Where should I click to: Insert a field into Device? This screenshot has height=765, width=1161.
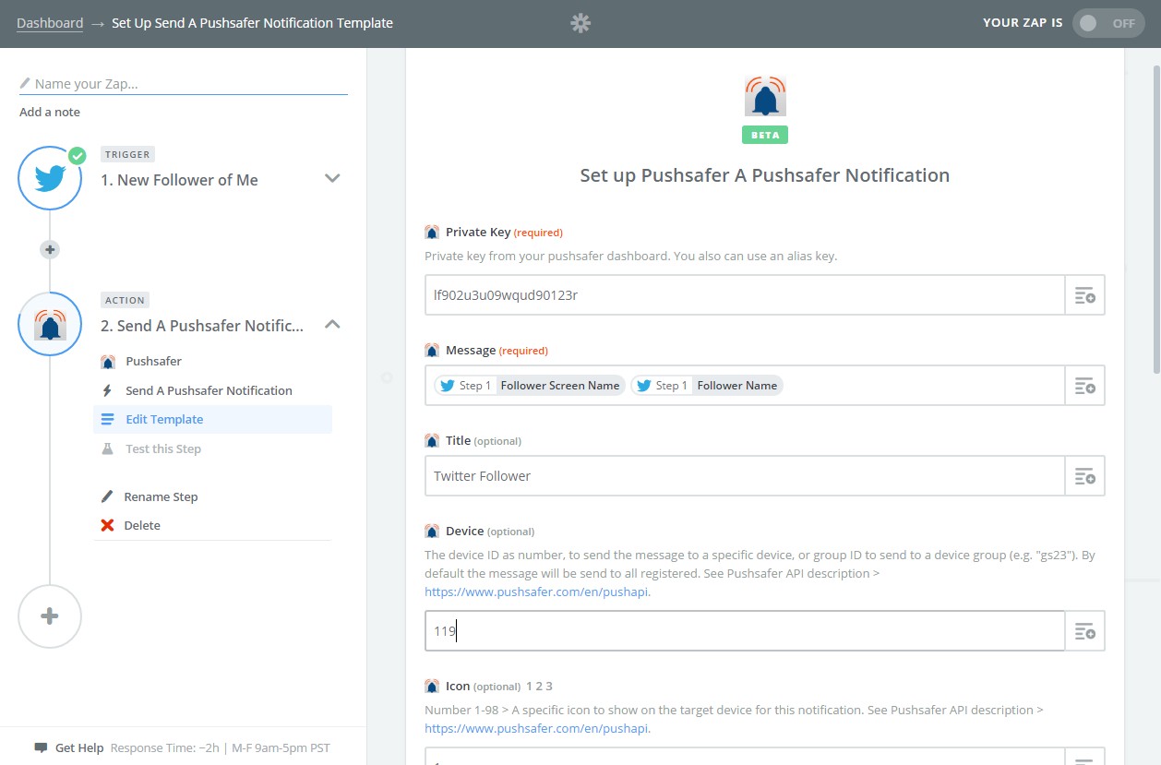point(1085,631)
